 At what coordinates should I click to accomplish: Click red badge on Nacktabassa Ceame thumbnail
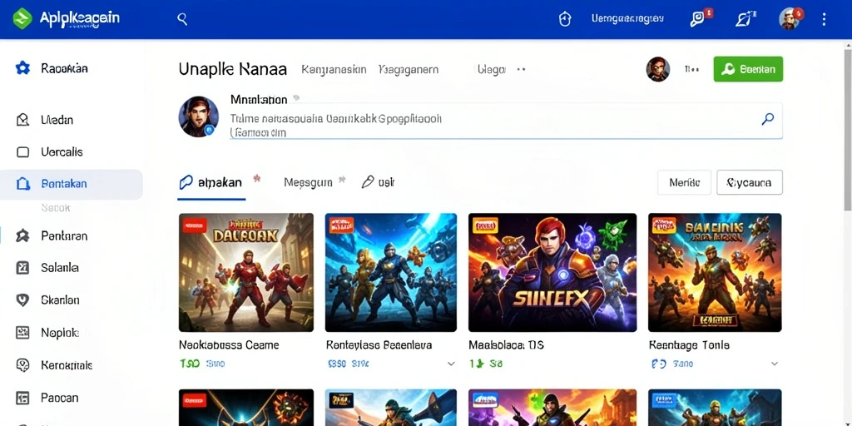click(195, 225)
